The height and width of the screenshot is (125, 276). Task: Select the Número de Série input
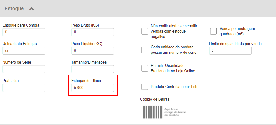[x=24, y=69]
